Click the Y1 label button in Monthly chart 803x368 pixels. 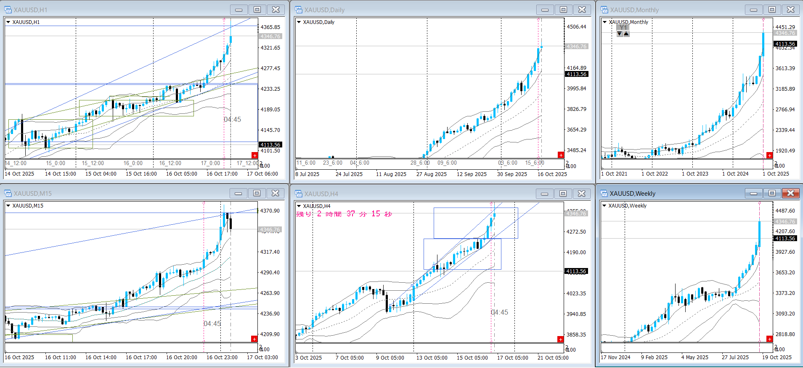tap(623, 27)
